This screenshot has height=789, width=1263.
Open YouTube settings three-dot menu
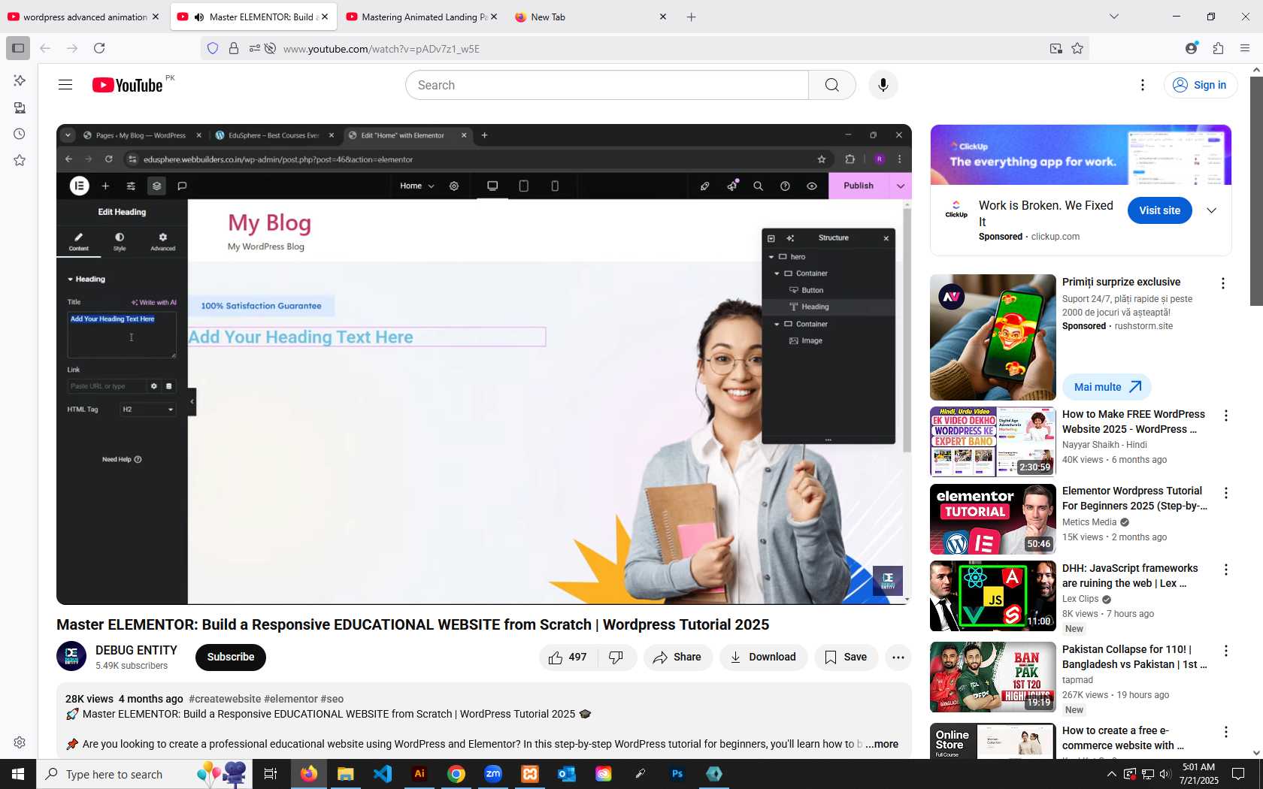1142,85
